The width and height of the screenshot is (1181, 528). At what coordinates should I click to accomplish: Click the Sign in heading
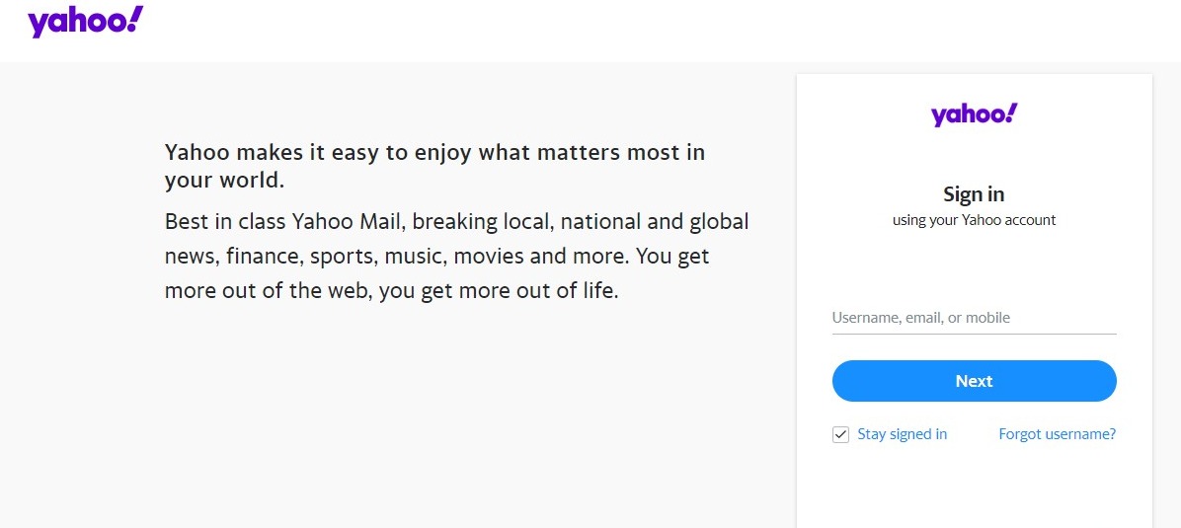pyautogui.click(x=974, y=194)
